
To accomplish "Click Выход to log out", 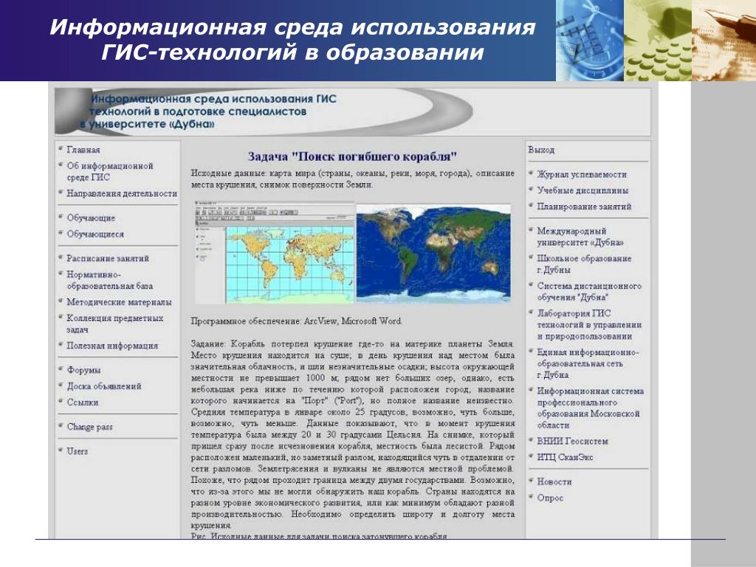I will pyautogui.click(x=541, y=150).
